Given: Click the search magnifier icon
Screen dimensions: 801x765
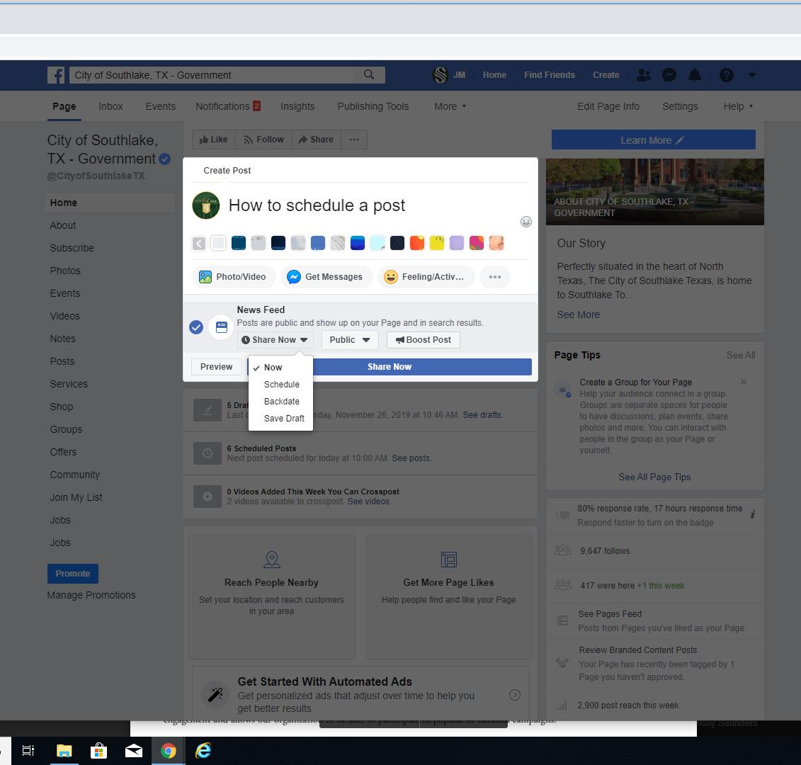Looking at the screenshot, I should click(x=369, y=74).
